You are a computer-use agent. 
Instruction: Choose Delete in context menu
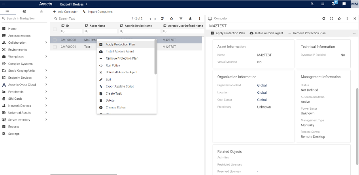125,101
